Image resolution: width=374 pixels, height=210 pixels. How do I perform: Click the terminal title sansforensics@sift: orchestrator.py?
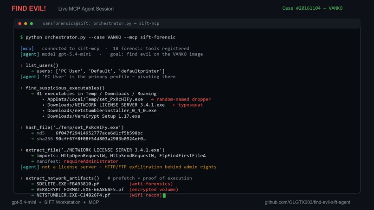(x=101, y=23)
